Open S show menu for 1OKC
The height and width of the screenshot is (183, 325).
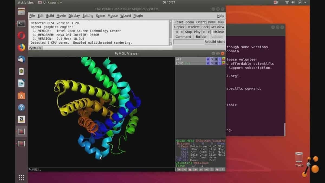pyautogui.click(x=212, y=63)
